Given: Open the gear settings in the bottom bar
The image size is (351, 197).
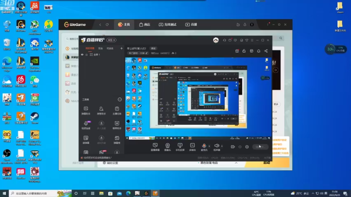Looking at the screenshot, I should pos(247,147).
